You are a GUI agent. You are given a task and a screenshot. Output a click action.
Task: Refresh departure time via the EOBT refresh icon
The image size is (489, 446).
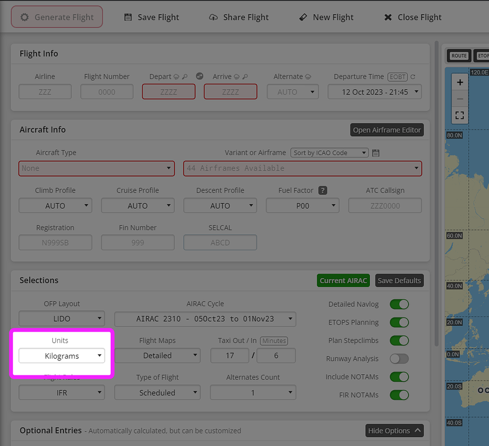(x=413, y=77)
